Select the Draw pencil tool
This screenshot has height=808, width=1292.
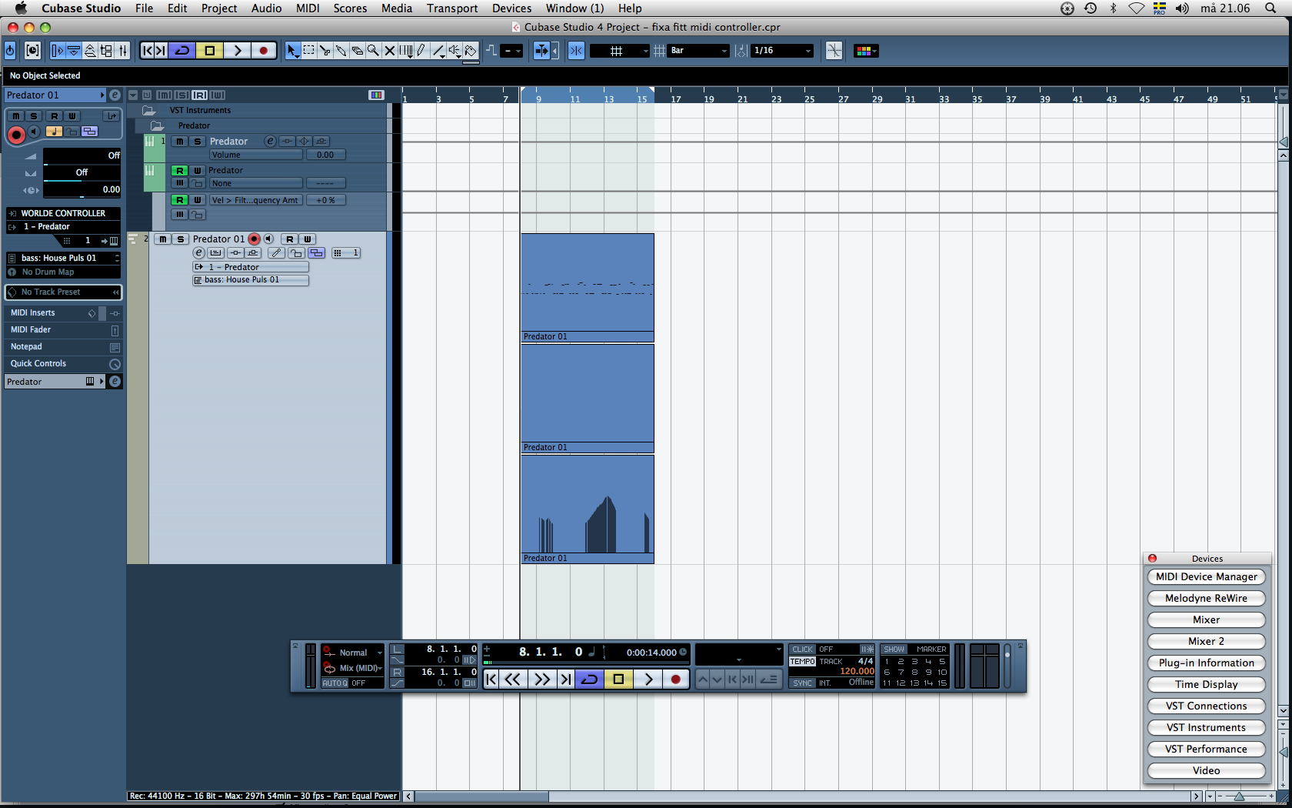click(x=421, y=51)
